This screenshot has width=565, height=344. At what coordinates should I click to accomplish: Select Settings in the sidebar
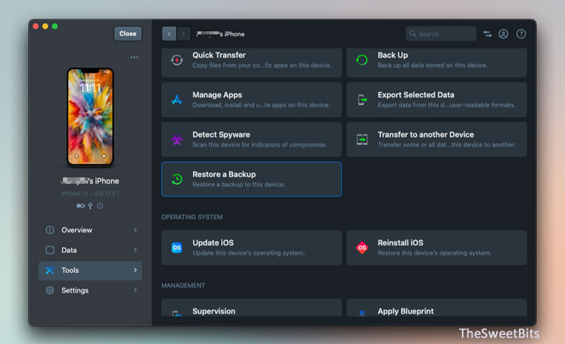(x=90, y=290)
